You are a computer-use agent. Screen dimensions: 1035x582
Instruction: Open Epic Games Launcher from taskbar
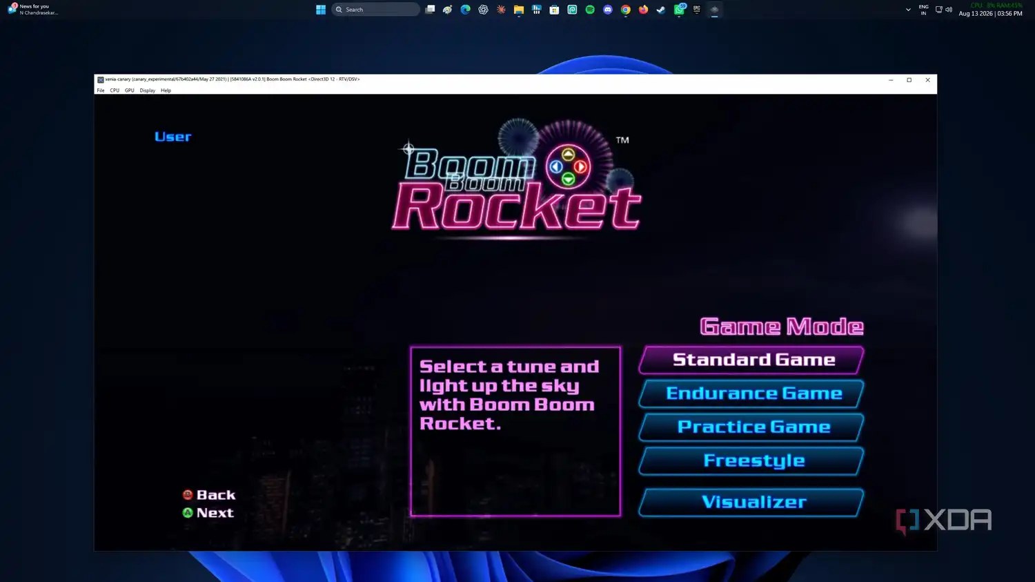point(697,10)
